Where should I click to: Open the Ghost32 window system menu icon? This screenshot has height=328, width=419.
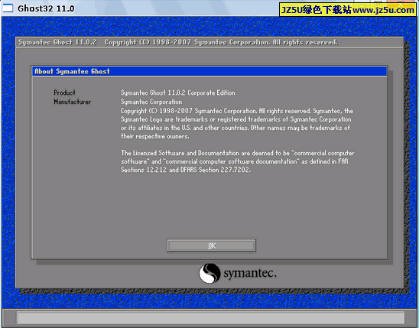tap(7, 8)
